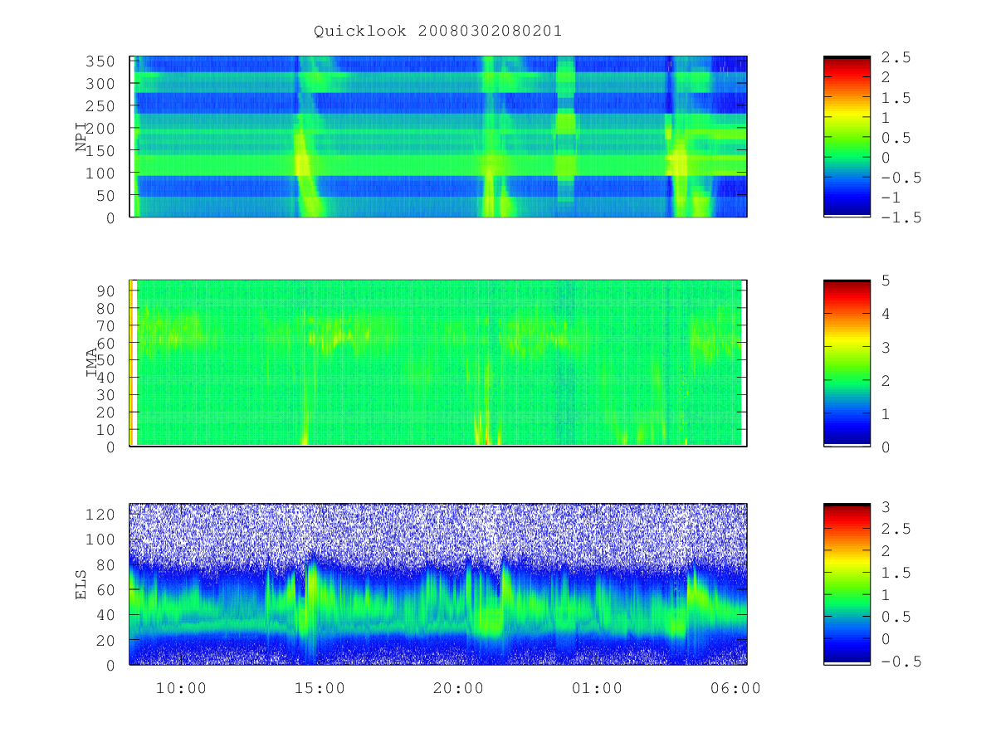Viewport: 996px width, 747px height.
Task: Click the 70 tick on IMA axis
Action: pos(106,325)
